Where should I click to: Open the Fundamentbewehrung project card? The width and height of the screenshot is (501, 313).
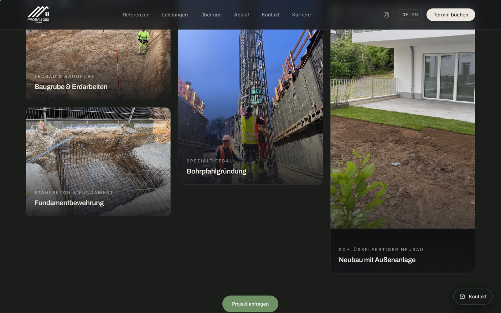(x=98, y=162)
